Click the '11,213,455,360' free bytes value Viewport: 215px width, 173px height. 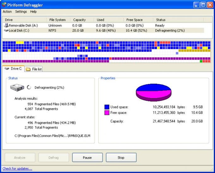pyautogui.click(x=164, y=113)
